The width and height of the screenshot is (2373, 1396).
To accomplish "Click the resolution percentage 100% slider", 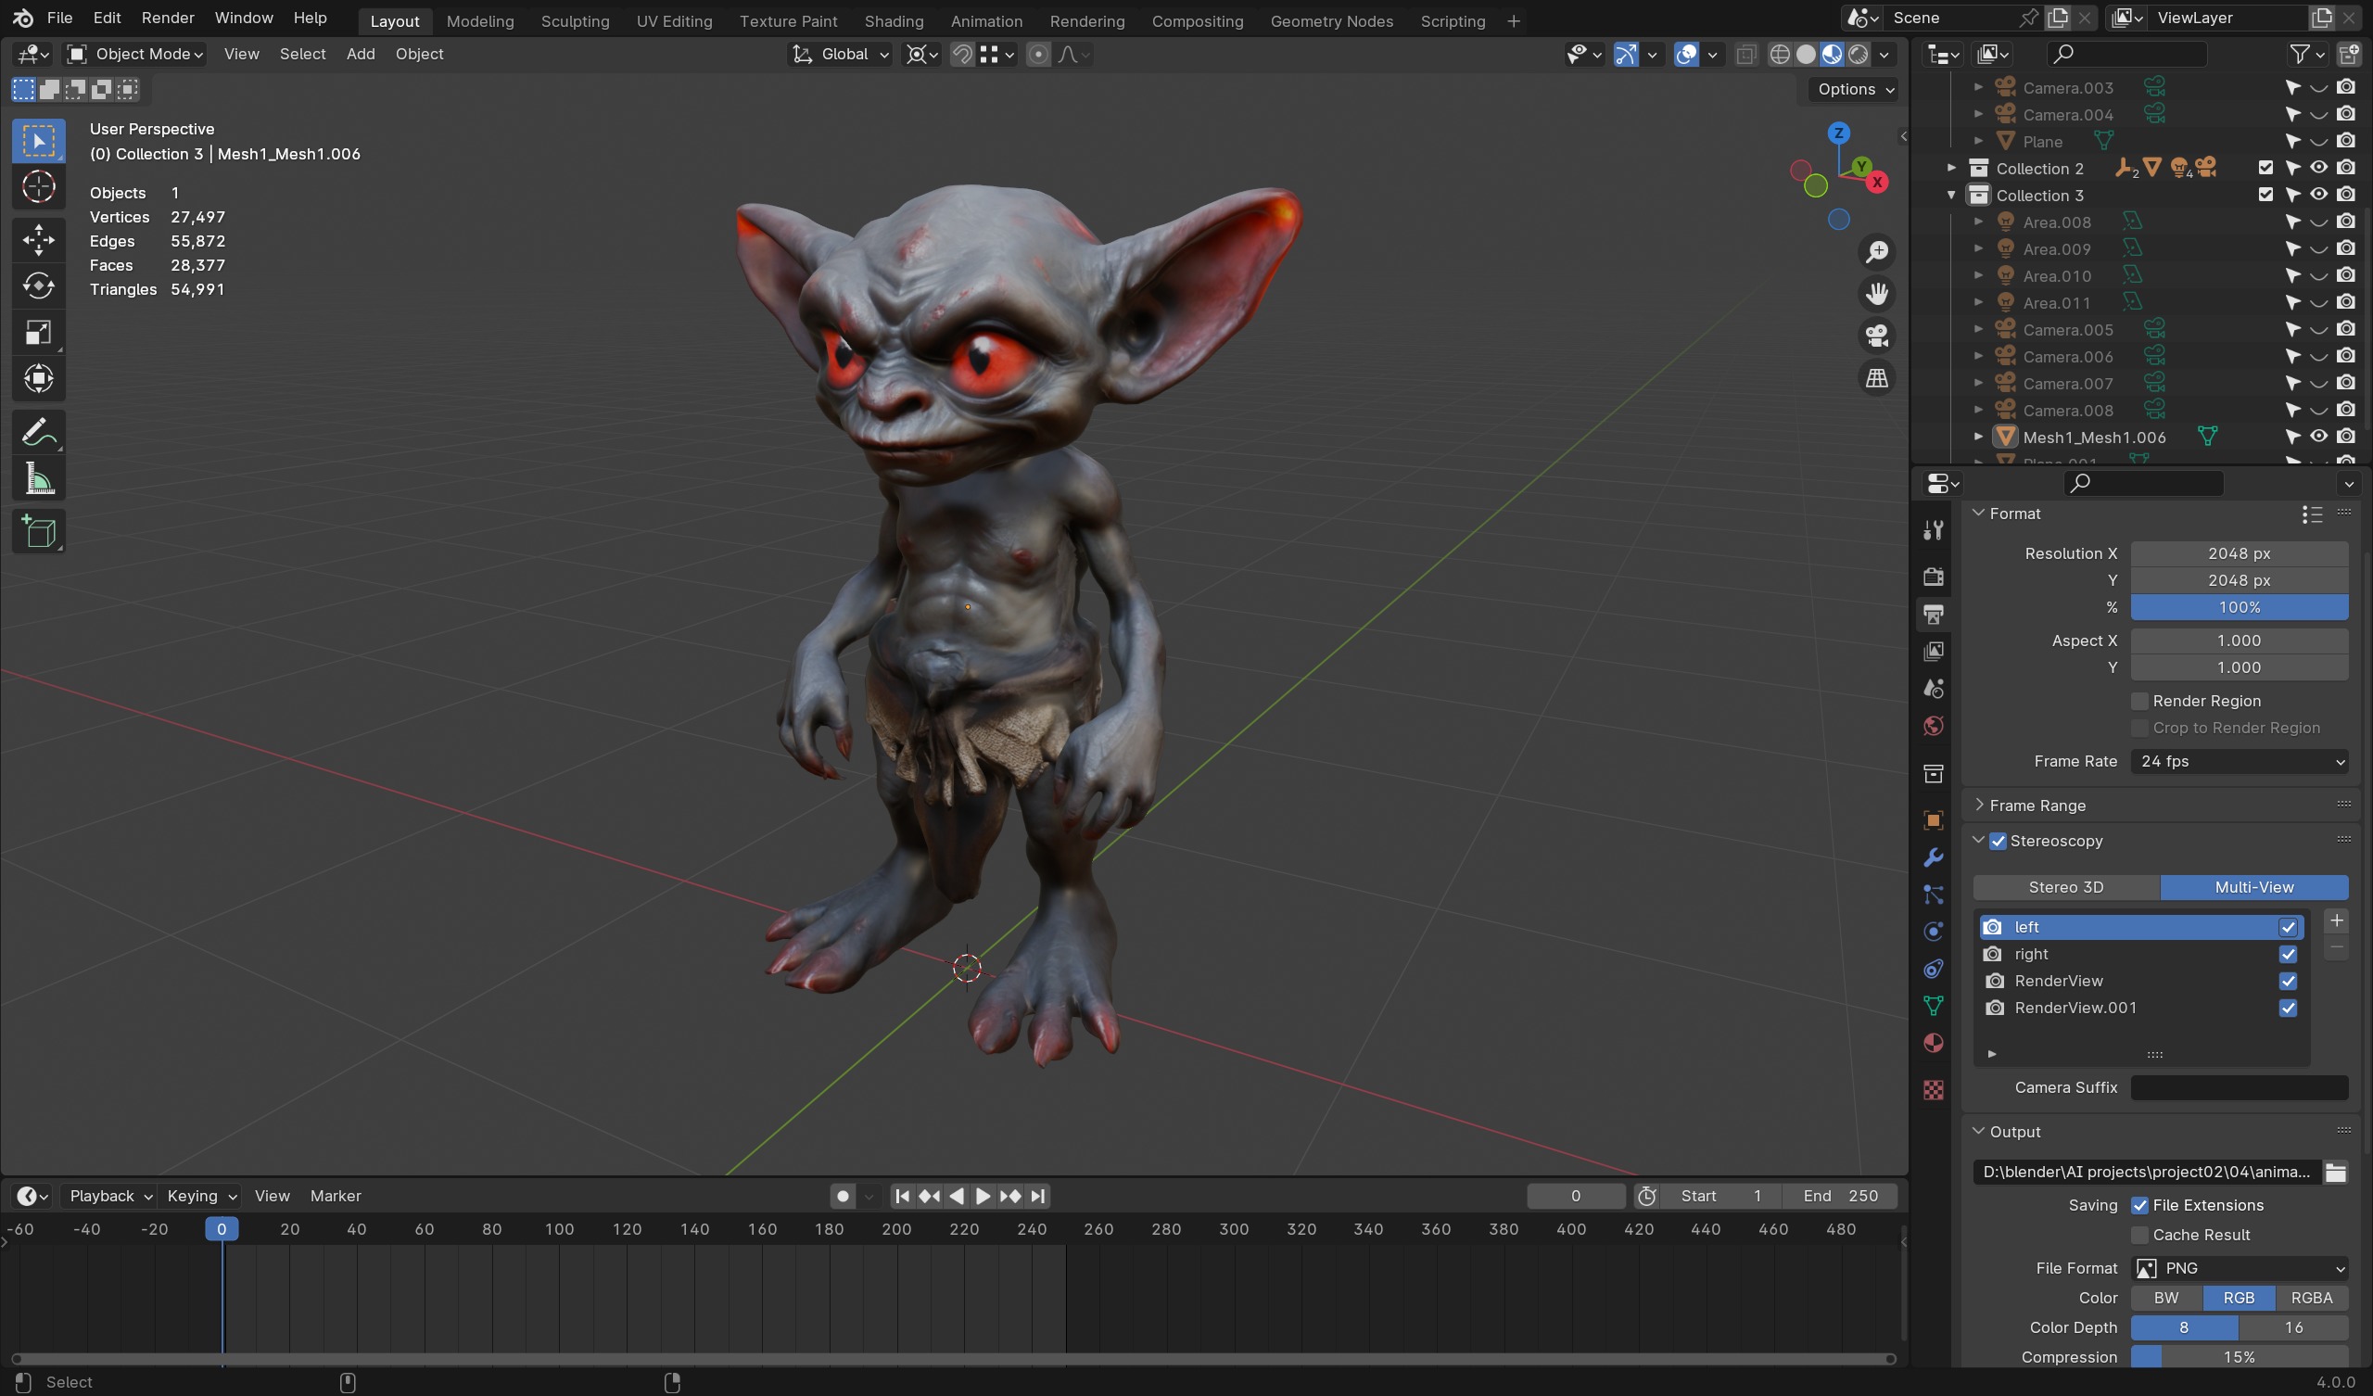I will (2240, 607).
